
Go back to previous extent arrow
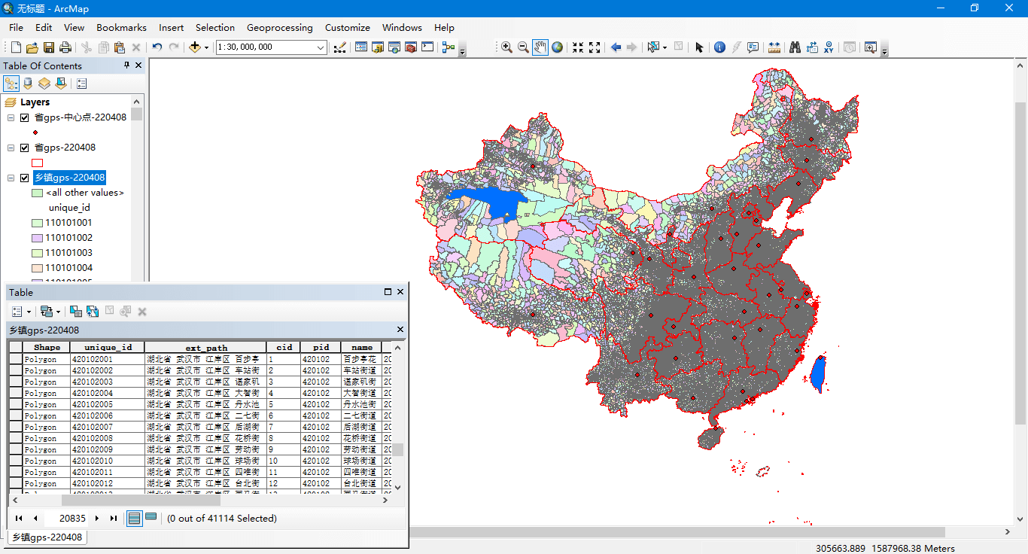616,47
